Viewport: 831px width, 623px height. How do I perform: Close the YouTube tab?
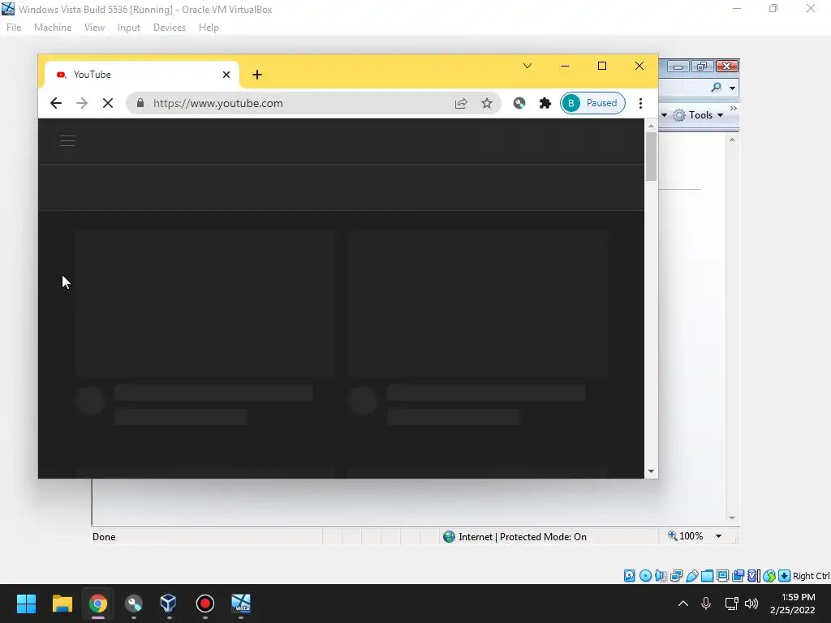(226, 75)
